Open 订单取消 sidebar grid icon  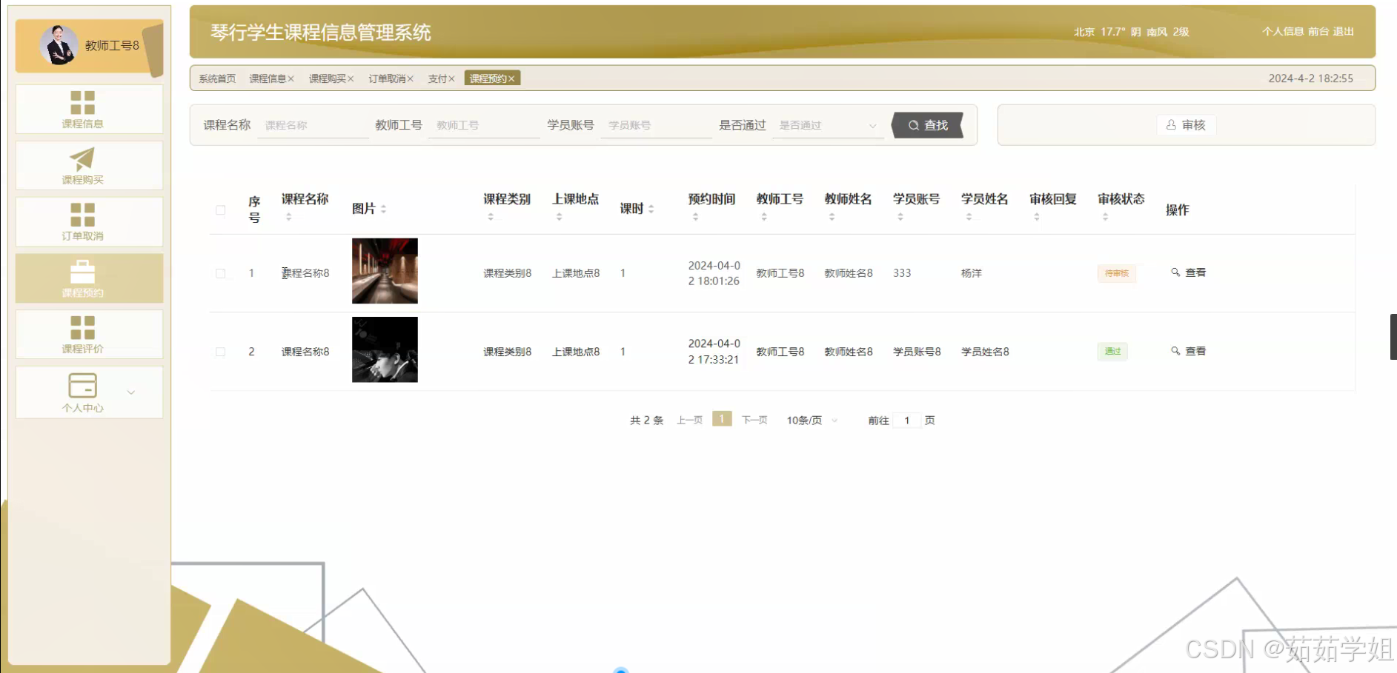[x=82, y=215]
